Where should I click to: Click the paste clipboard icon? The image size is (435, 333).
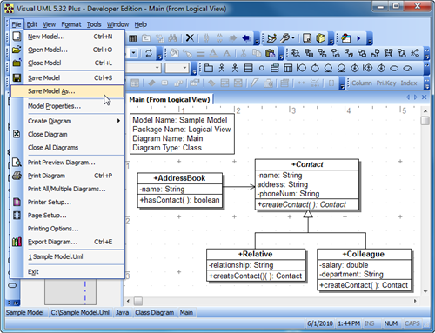click(x=270, y=53)
